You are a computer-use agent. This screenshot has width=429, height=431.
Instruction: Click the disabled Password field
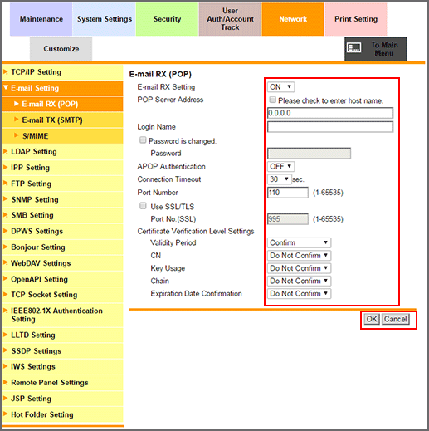309,154
